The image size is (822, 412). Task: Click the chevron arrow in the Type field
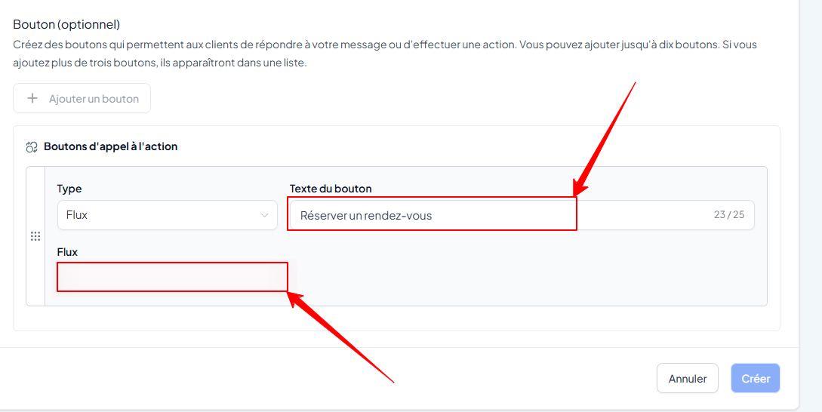tap(265, 216)
